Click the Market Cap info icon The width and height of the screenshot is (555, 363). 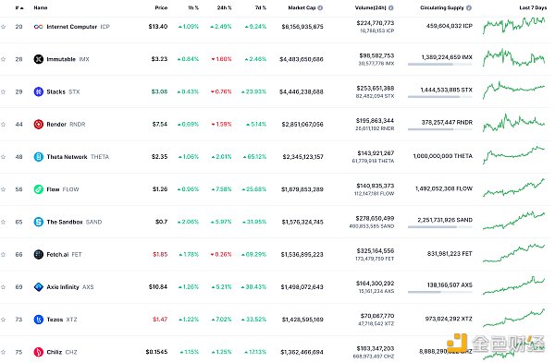[x=320, y=7]
